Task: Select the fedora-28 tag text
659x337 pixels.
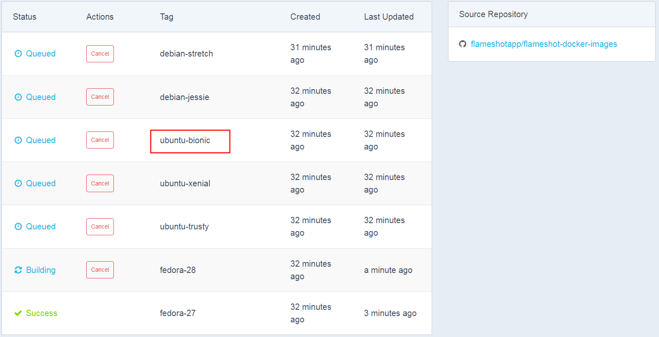Action: pos(178,270)
